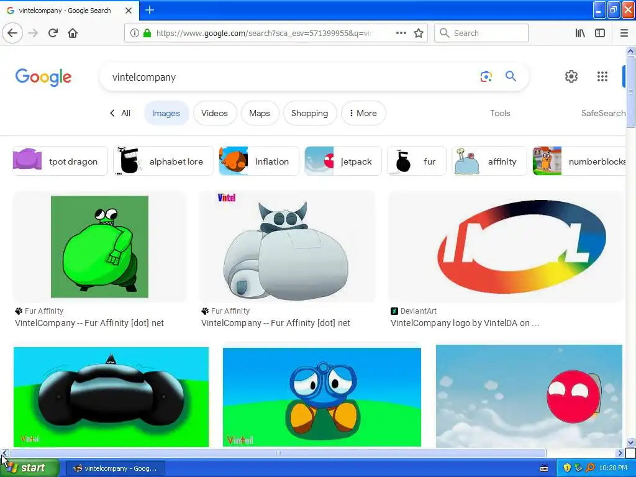Image resolution: width=636 pixels, height=477 pixels.
Task: Open Google quick settings gear
Action: click(571, 76)
